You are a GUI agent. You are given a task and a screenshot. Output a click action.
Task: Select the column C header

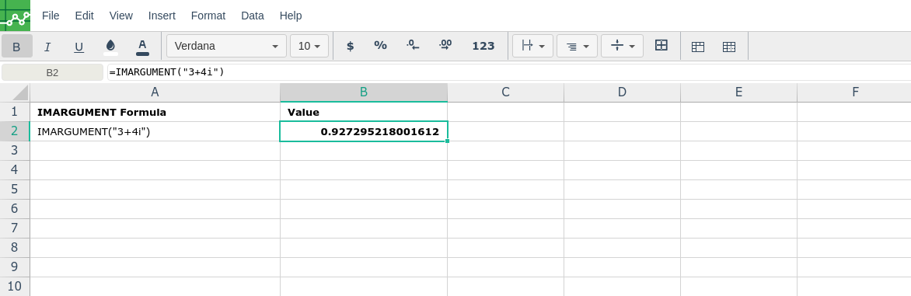(505, 92)
